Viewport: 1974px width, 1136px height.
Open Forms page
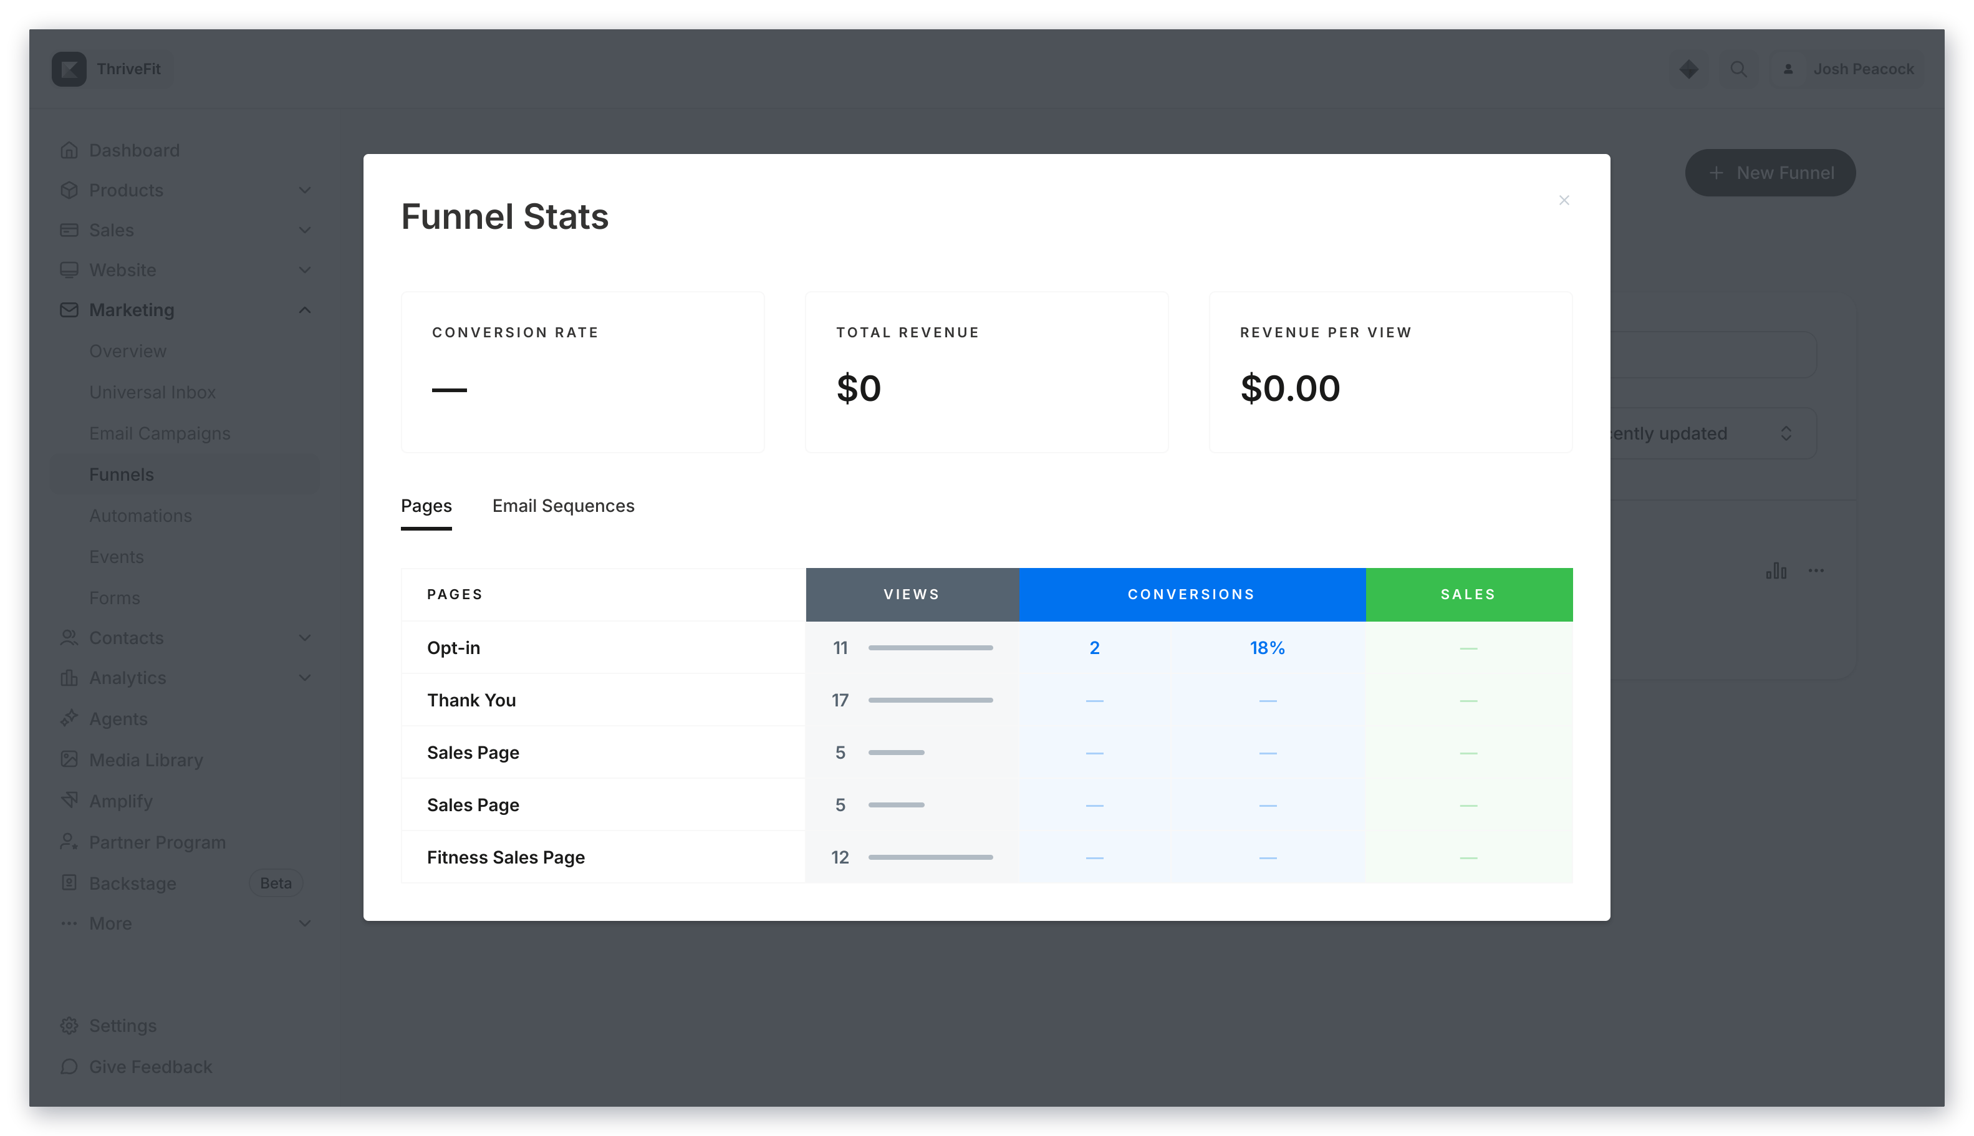tap(114, 598)
